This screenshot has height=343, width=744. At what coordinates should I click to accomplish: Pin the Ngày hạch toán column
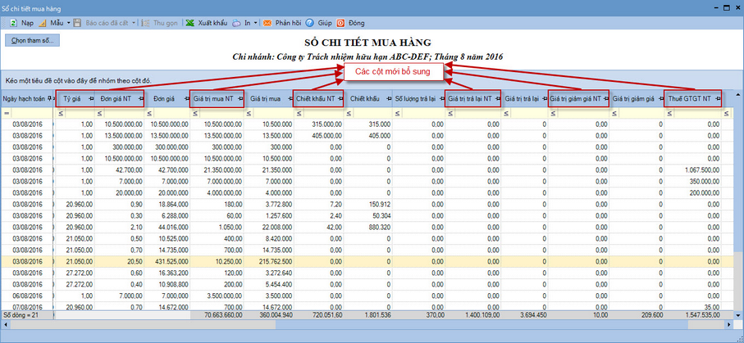tap(49, 98)
